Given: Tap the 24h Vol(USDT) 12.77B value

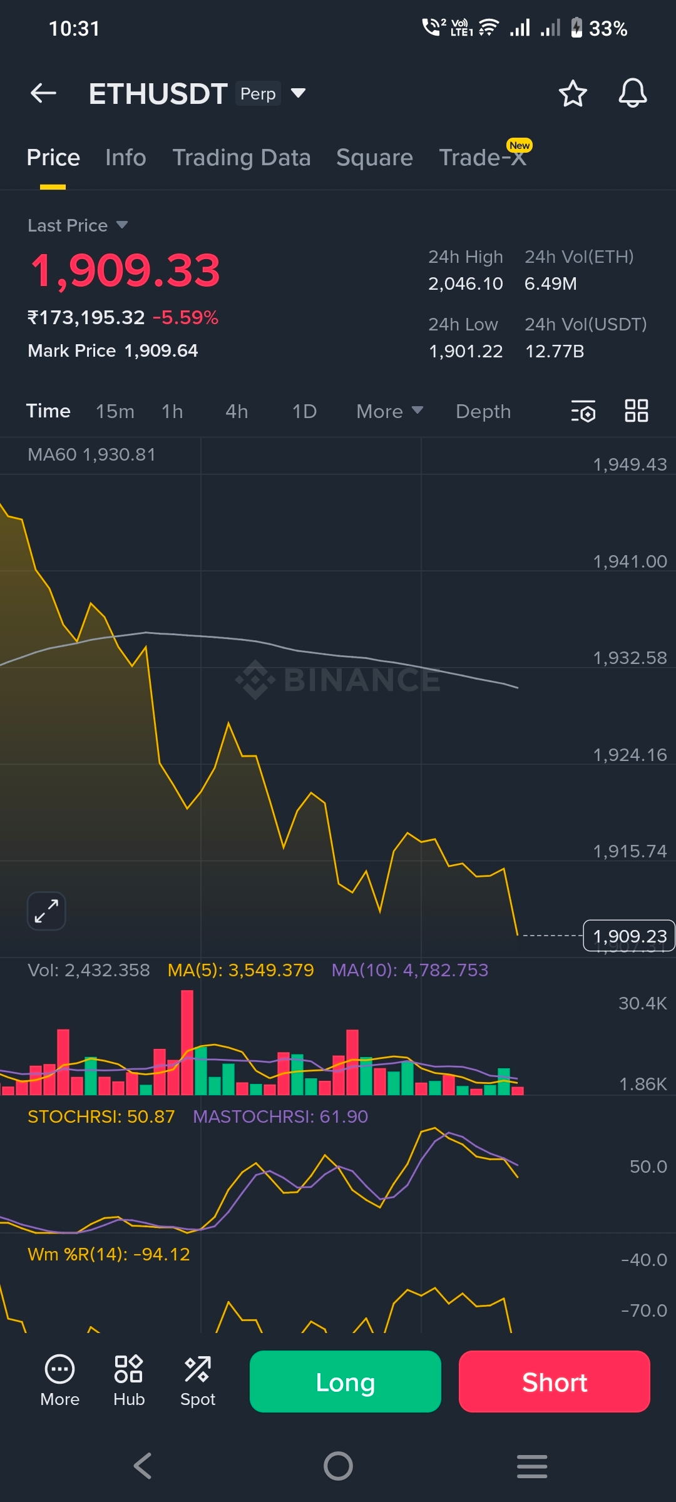Looking at the screenshot, I should [555, 351].
